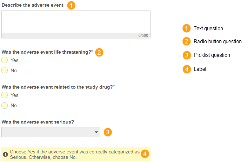This screenshot has width=248, height=162.
Task: Click the 0/500 character counter
Action: tap(143, 36)
